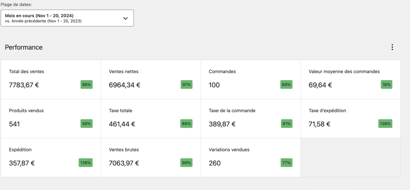Click the 7783,67 € total sales value
Screen dimensions: 410x190
click(24, 85)
